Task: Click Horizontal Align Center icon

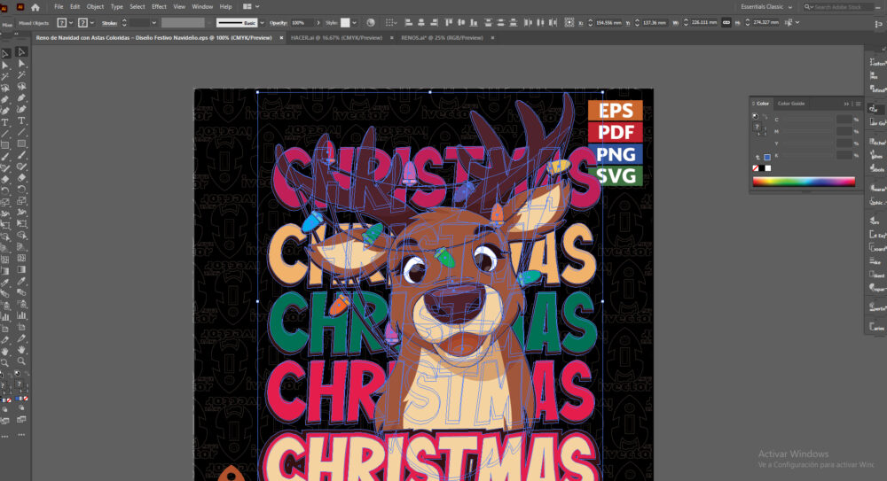Action: 420,23
